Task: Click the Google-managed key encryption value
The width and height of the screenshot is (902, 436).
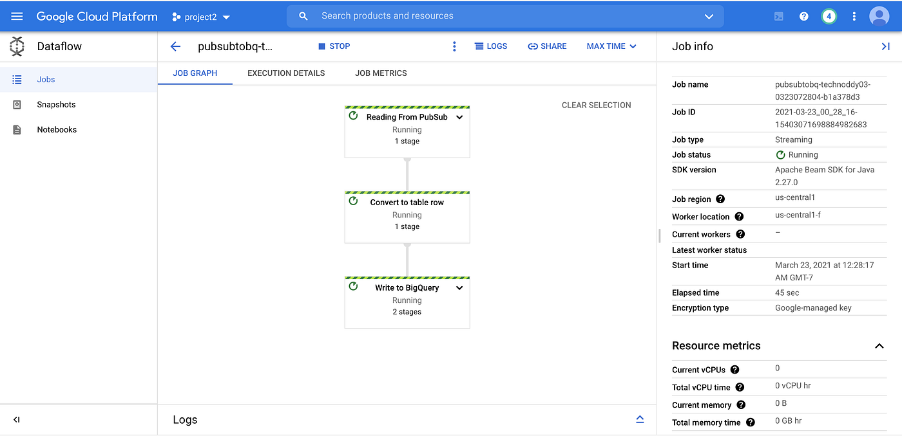Action: coord(813,308)
